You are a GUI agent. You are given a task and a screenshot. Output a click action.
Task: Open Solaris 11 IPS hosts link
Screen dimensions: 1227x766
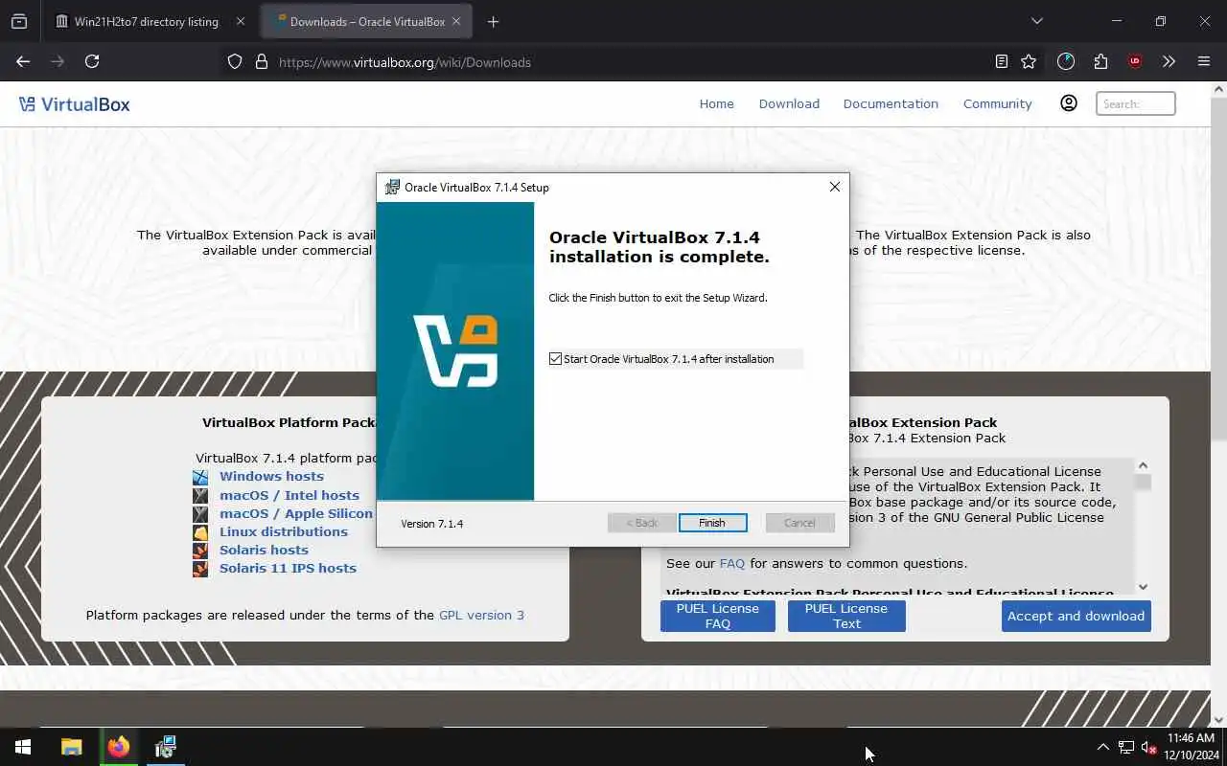[288, 568]
